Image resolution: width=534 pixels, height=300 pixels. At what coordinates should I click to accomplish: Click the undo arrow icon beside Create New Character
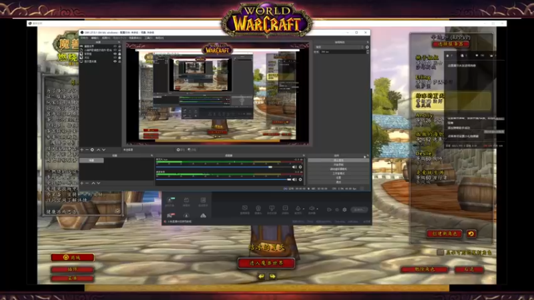coord(471,234)
